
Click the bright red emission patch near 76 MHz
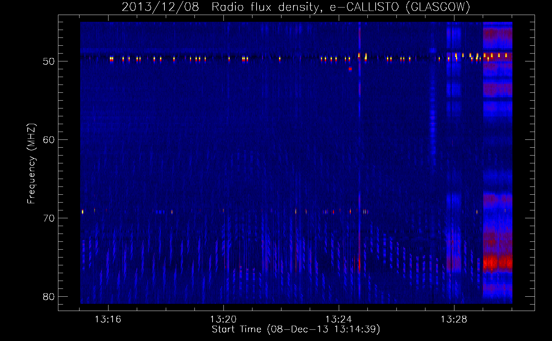click(498, 263)
